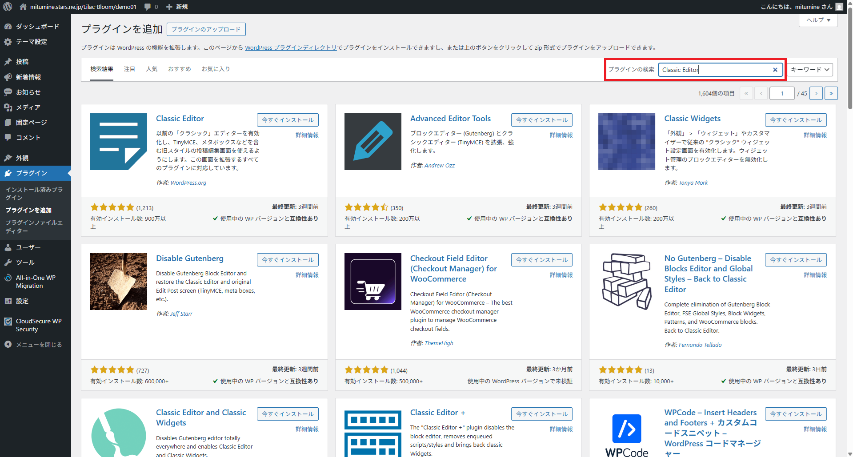Install the Classic Editor plugin now
Image resolution: width=853 pixels, height=457 pixels.
(287, 120)
